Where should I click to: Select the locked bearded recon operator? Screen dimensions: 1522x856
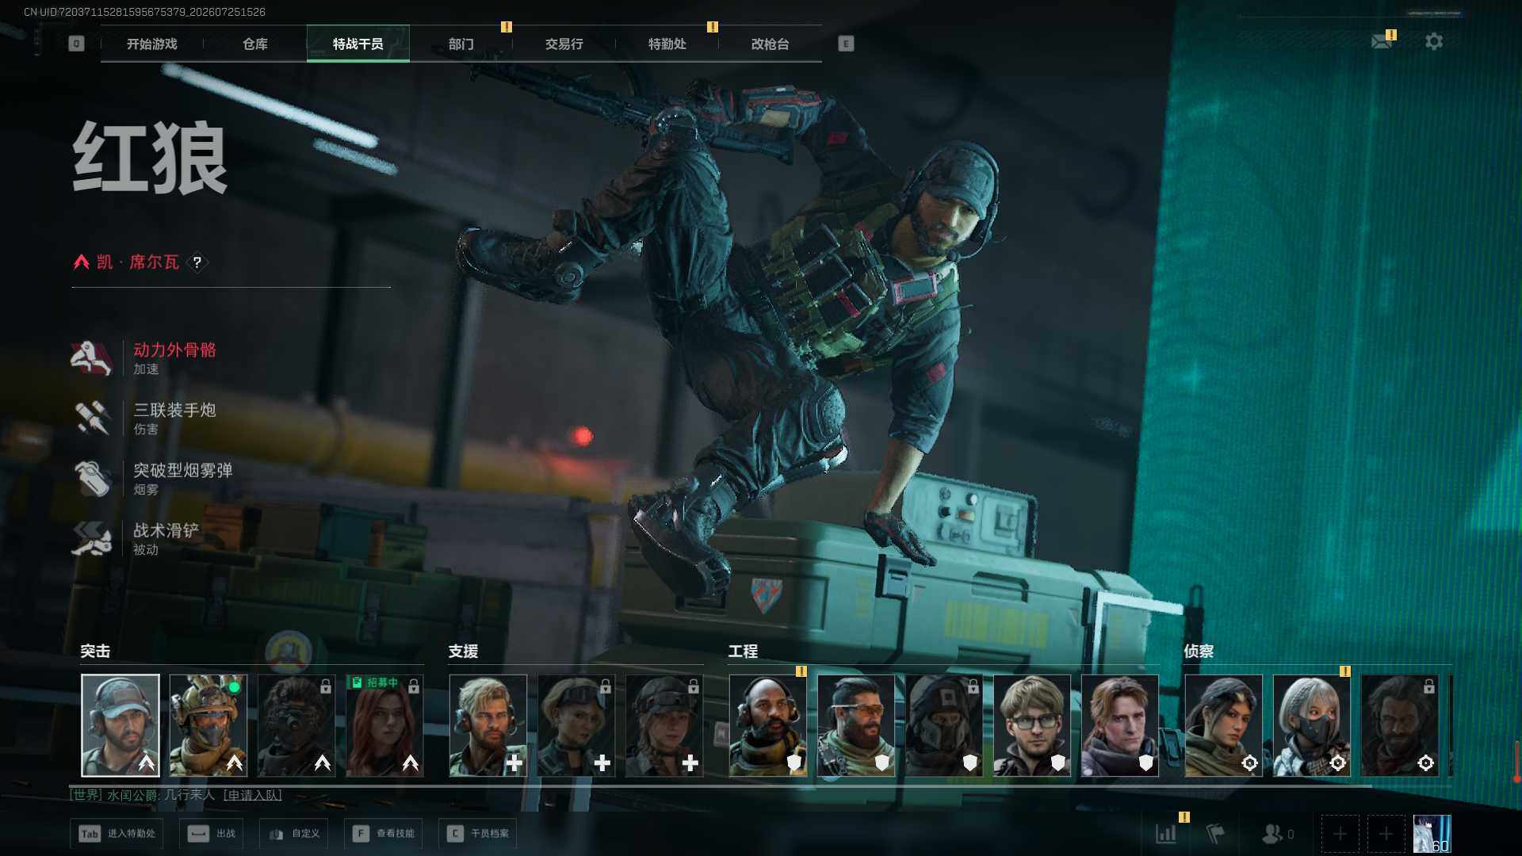click(1399, 725)
